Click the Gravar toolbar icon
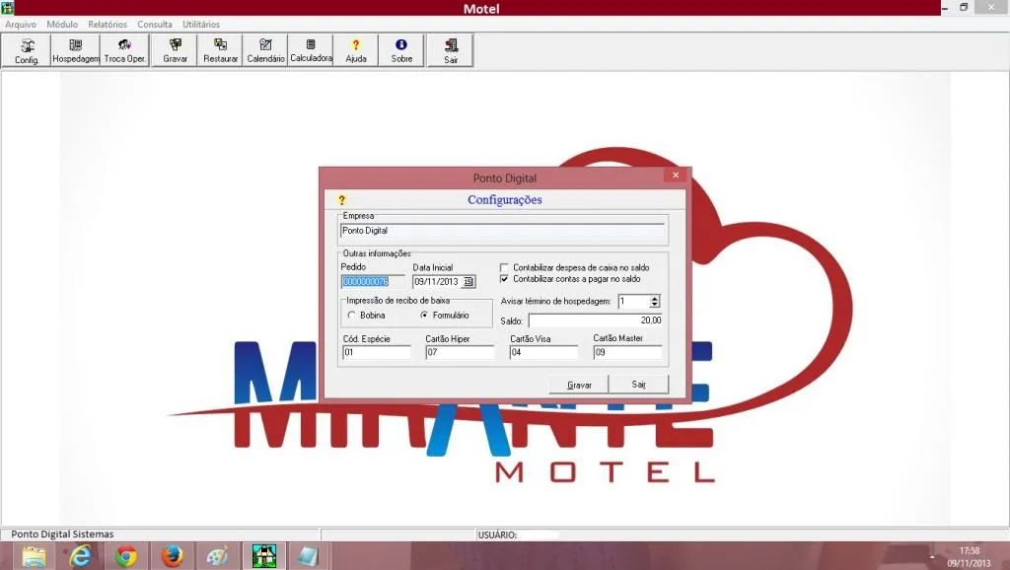1010x570 pixels. 175,50
